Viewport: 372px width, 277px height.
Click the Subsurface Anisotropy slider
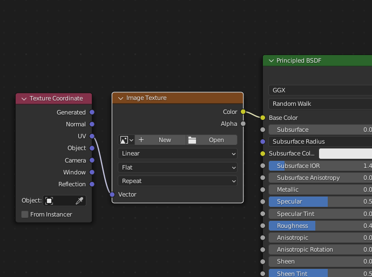(x=320, y=178)
